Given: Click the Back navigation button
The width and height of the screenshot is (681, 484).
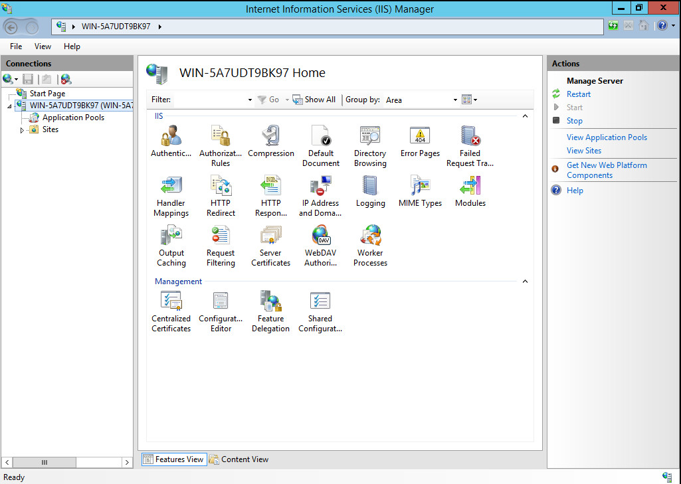Looking at the screenshot, I should 11,27.
